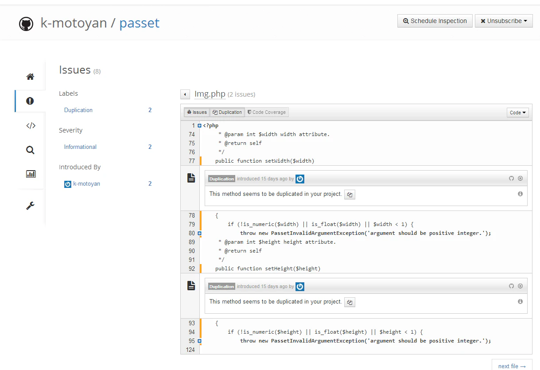Click line number 92
Image resolution: width=540 pixels, height=370 pixels.
(192, 269)
